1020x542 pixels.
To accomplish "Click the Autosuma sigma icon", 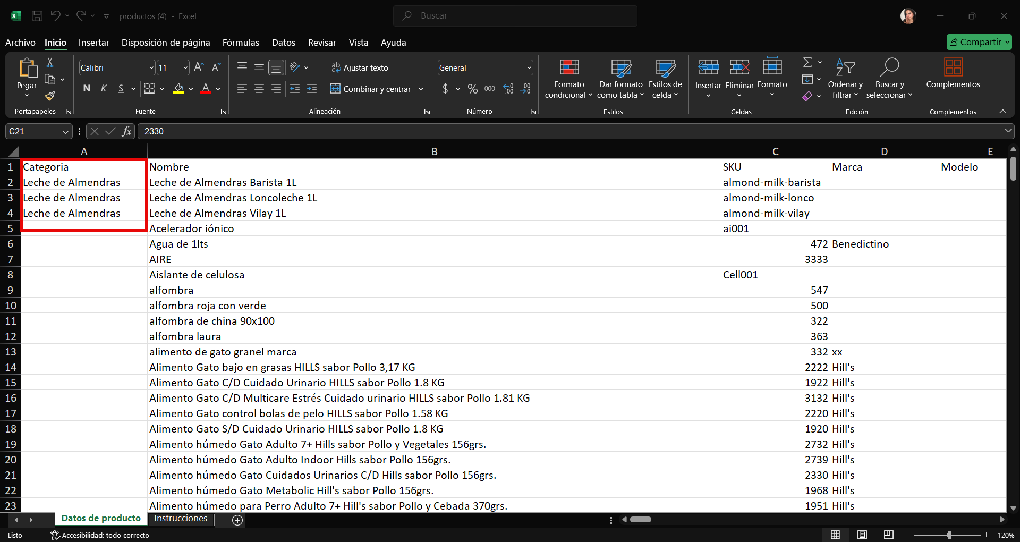I will 807,62.
